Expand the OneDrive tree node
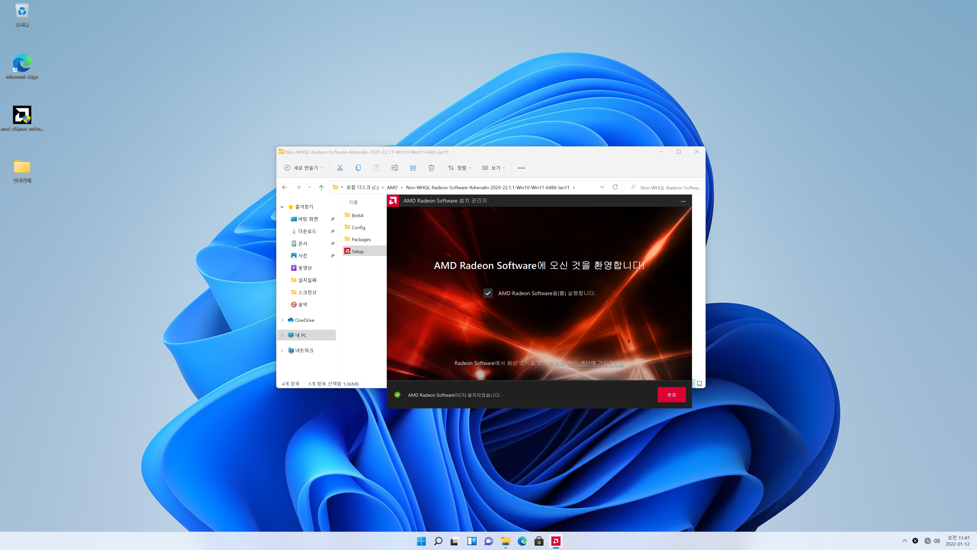The image size is (977, 550). [x=282, y=320]
